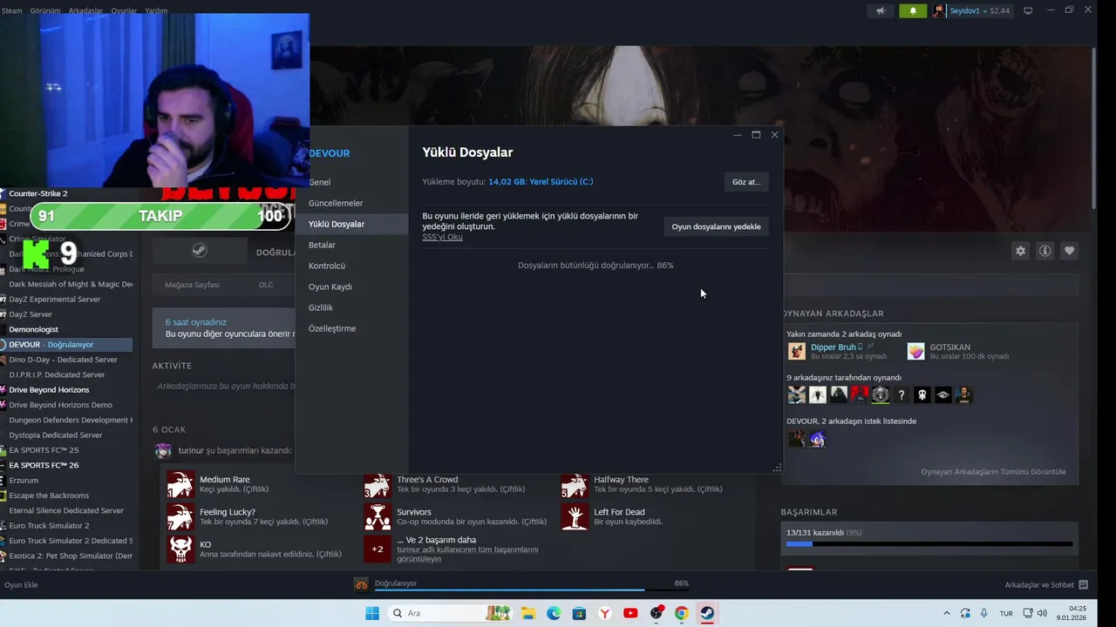Click install location link Yerel Sürücü (C:)

(x=561, y=181)
